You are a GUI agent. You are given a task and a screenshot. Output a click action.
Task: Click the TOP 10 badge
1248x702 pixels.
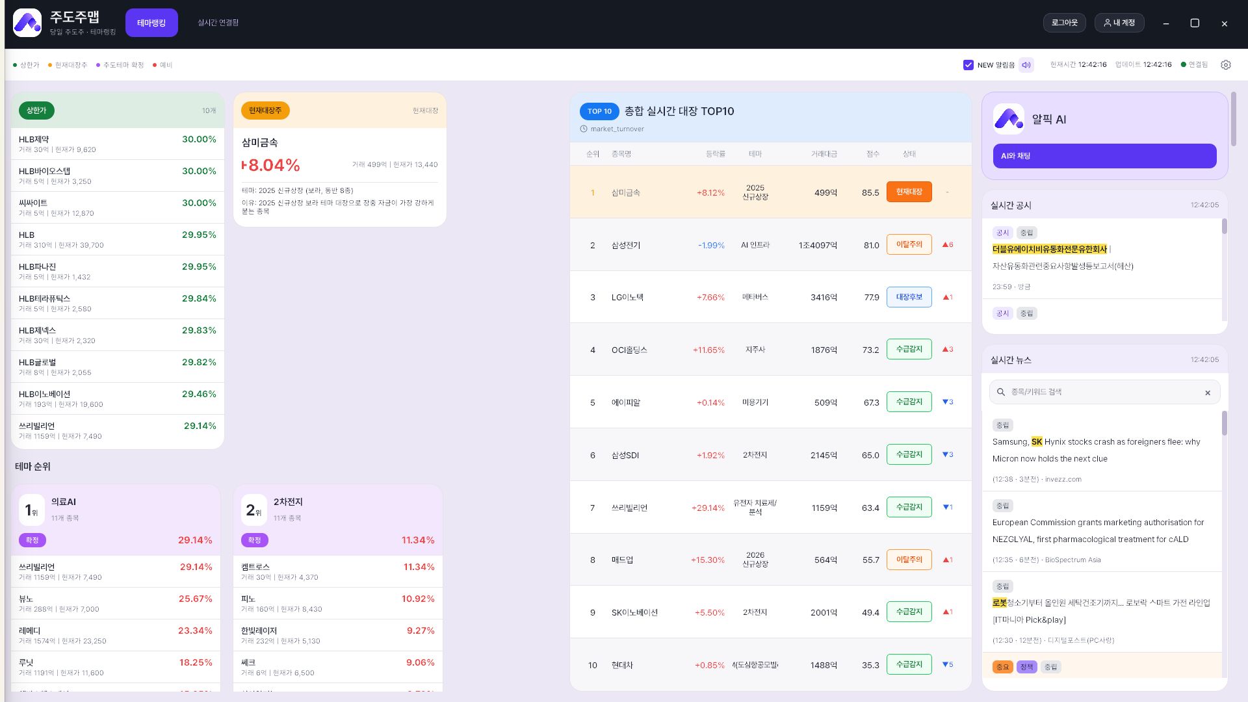[x=599, y=111]
